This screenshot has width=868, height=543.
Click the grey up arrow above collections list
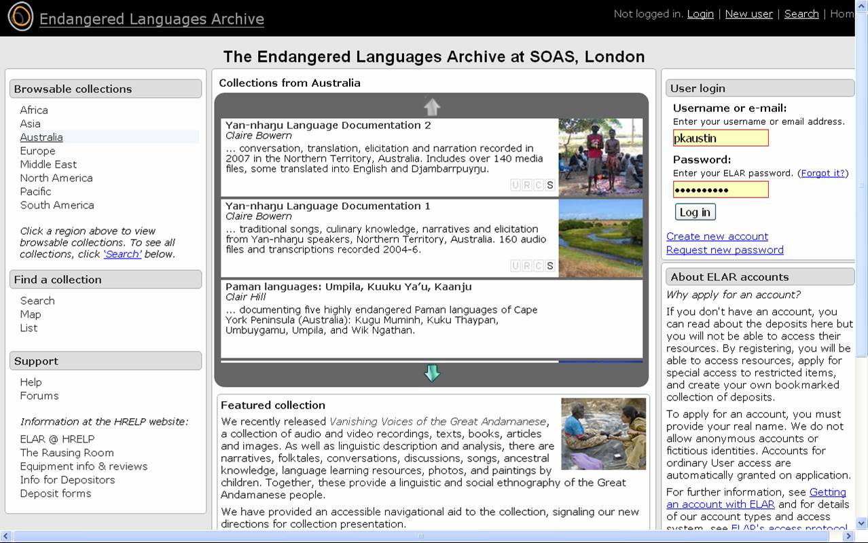tap(432, 107)
